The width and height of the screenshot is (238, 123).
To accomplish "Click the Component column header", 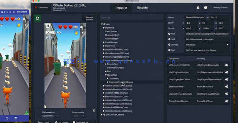I will [174, 58].
